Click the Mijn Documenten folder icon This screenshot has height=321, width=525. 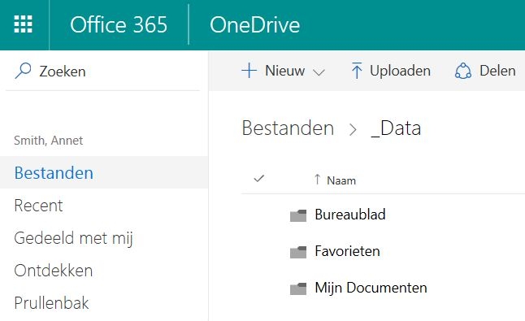[x=298, y=288]
